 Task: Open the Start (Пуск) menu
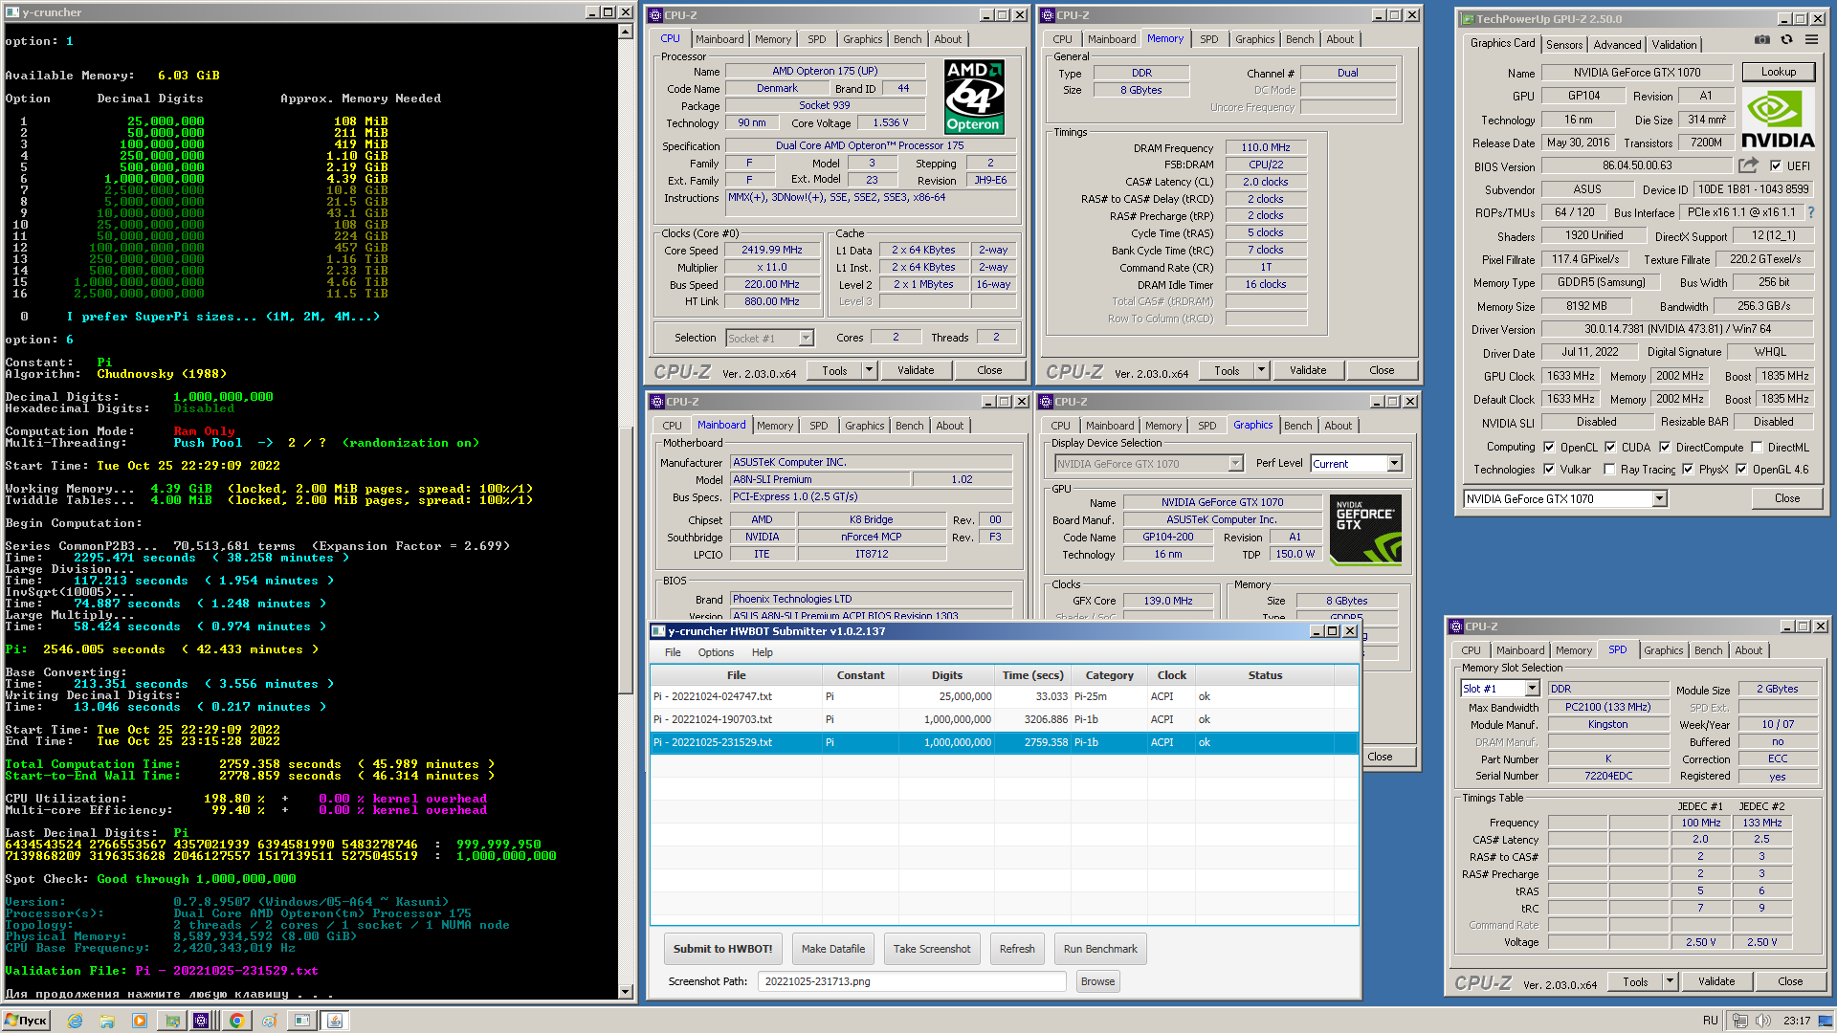click(26, 1021)
